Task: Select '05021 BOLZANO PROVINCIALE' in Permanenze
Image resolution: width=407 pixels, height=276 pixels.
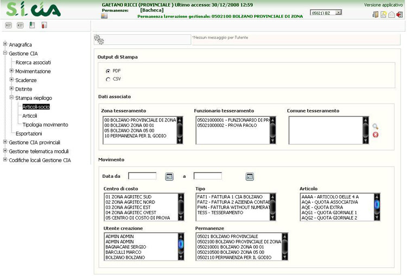Action: (227, 236)
